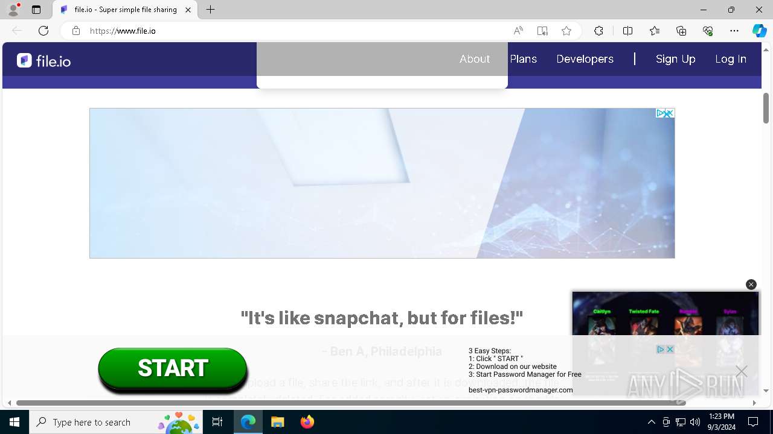
Task: Close the floating video ad
Action: click(751, 285)
